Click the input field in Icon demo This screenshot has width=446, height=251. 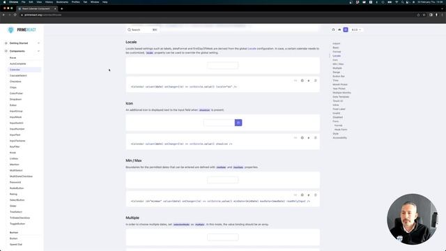click(x=219, y=123)
